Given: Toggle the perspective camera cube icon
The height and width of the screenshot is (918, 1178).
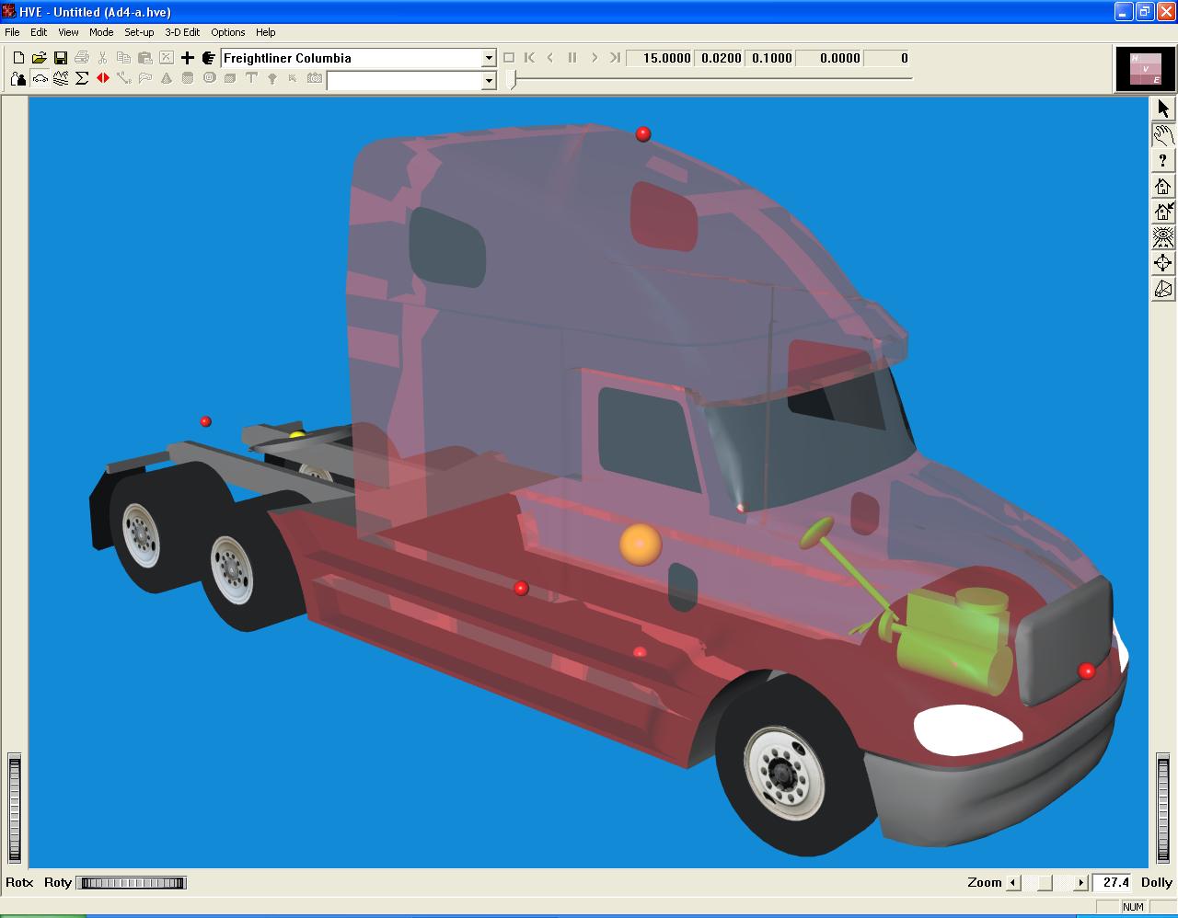Looking at the screenshot, I should tap(1163, 289).
